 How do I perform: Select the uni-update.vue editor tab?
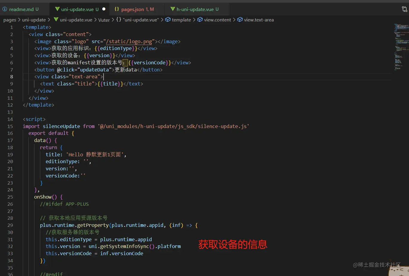point(80,9)
